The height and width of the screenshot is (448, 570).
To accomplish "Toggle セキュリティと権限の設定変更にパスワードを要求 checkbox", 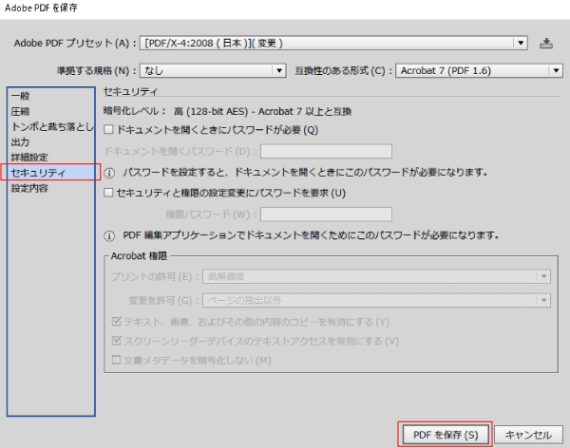I will [108, 193].
